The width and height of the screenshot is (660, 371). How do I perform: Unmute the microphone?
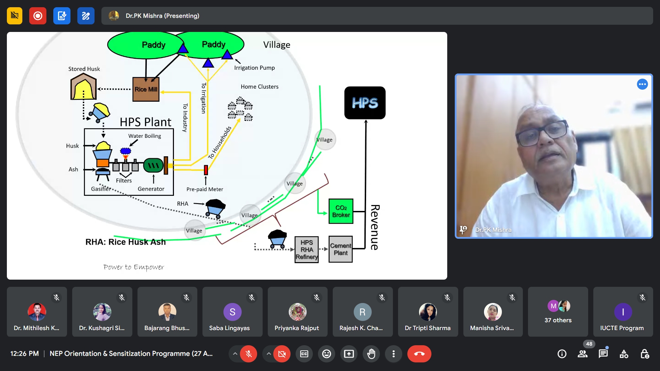(x=249, y=354)
